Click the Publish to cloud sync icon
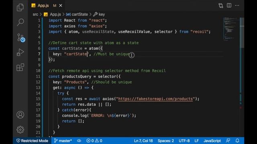257x144 pixels. tap(79, 140)
